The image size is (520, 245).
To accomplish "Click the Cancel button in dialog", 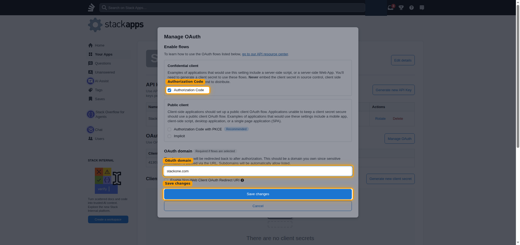I will tap(258, 206).
